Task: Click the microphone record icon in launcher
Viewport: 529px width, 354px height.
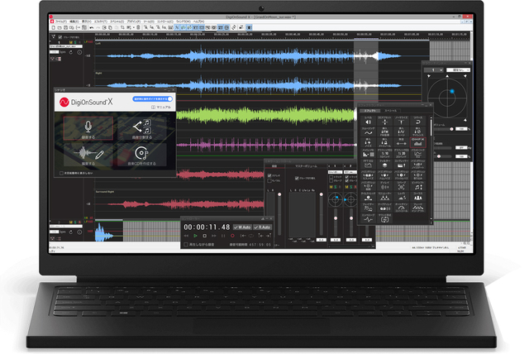Action: pyautogui.click(x=88, y=126)
